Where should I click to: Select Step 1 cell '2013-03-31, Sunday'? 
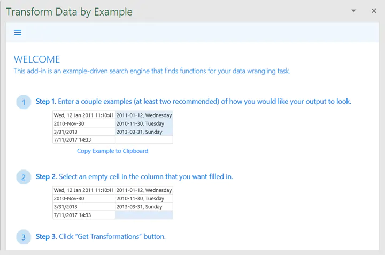coord(144,132)
